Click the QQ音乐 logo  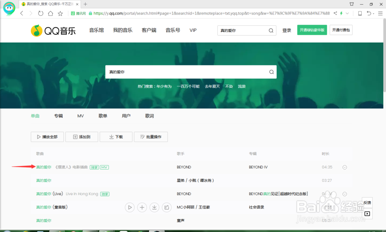coord(53,31)
